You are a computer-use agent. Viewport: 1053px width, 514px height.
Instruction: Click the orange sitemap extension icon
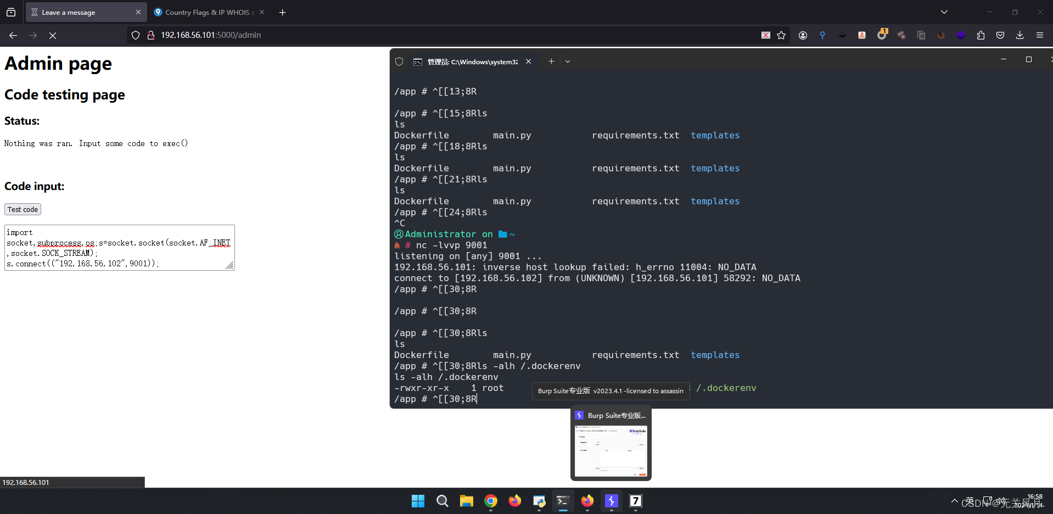tap(862, 35)
